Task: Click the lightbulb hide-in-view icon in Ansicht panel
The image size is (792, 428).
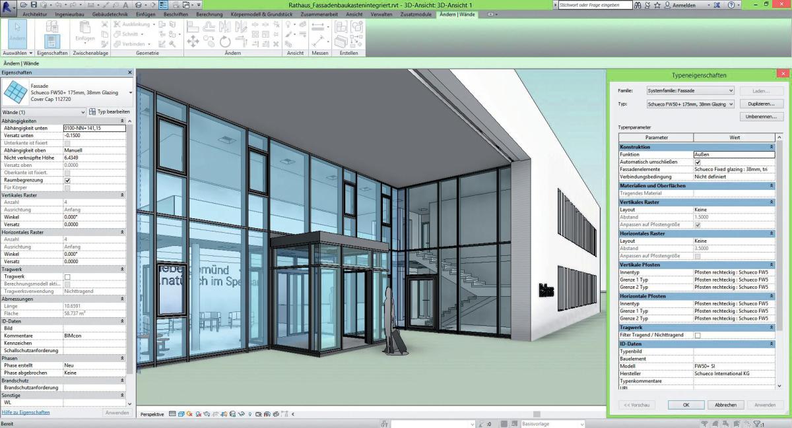Action: pyautogui.click(x=288, y=24)
